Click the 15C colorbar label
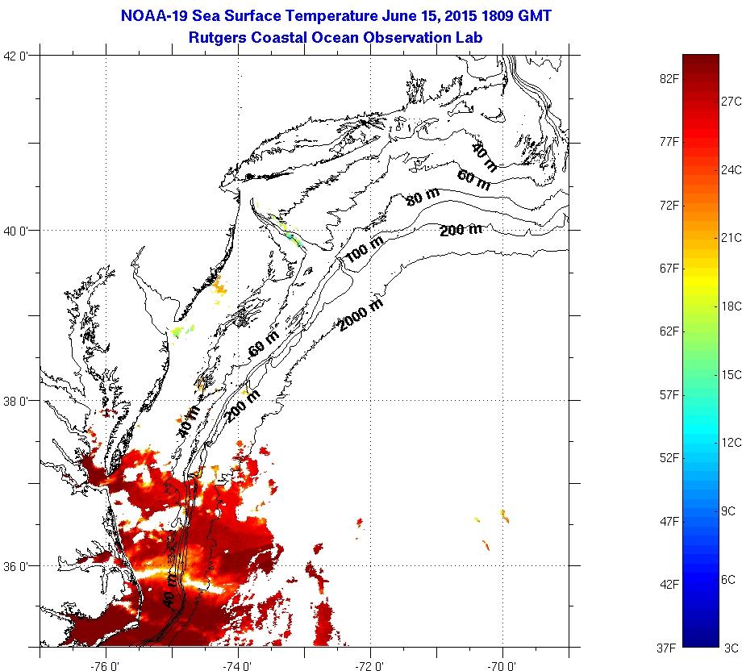The width and height of the screenshot is (742, 671). click(732, 374)
